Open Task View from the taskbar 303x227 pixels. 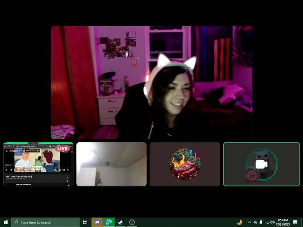(85, 222)
